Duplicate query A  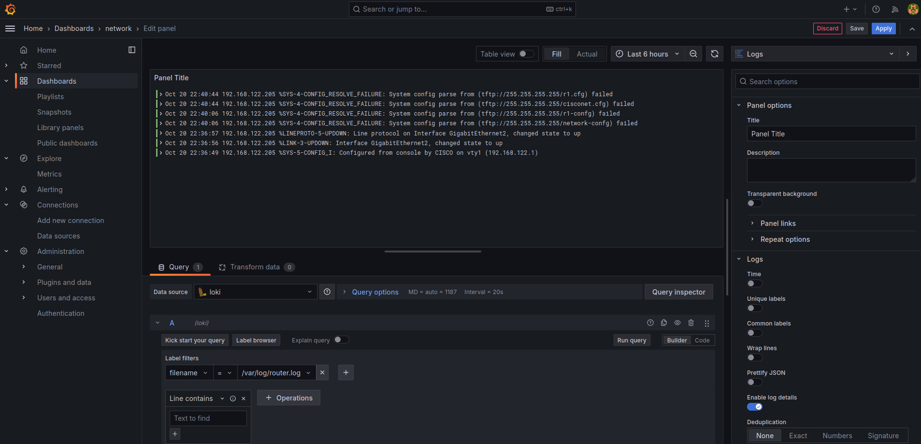pos(664,323)
